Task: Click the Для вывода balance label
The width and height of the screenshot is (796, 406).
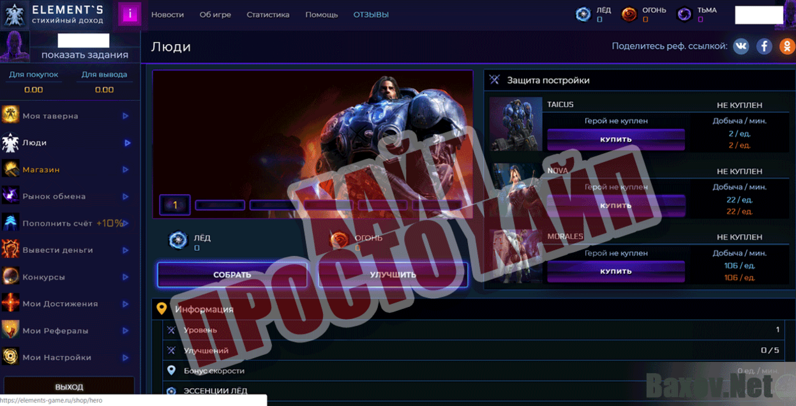Action: (x=104, y=75)
